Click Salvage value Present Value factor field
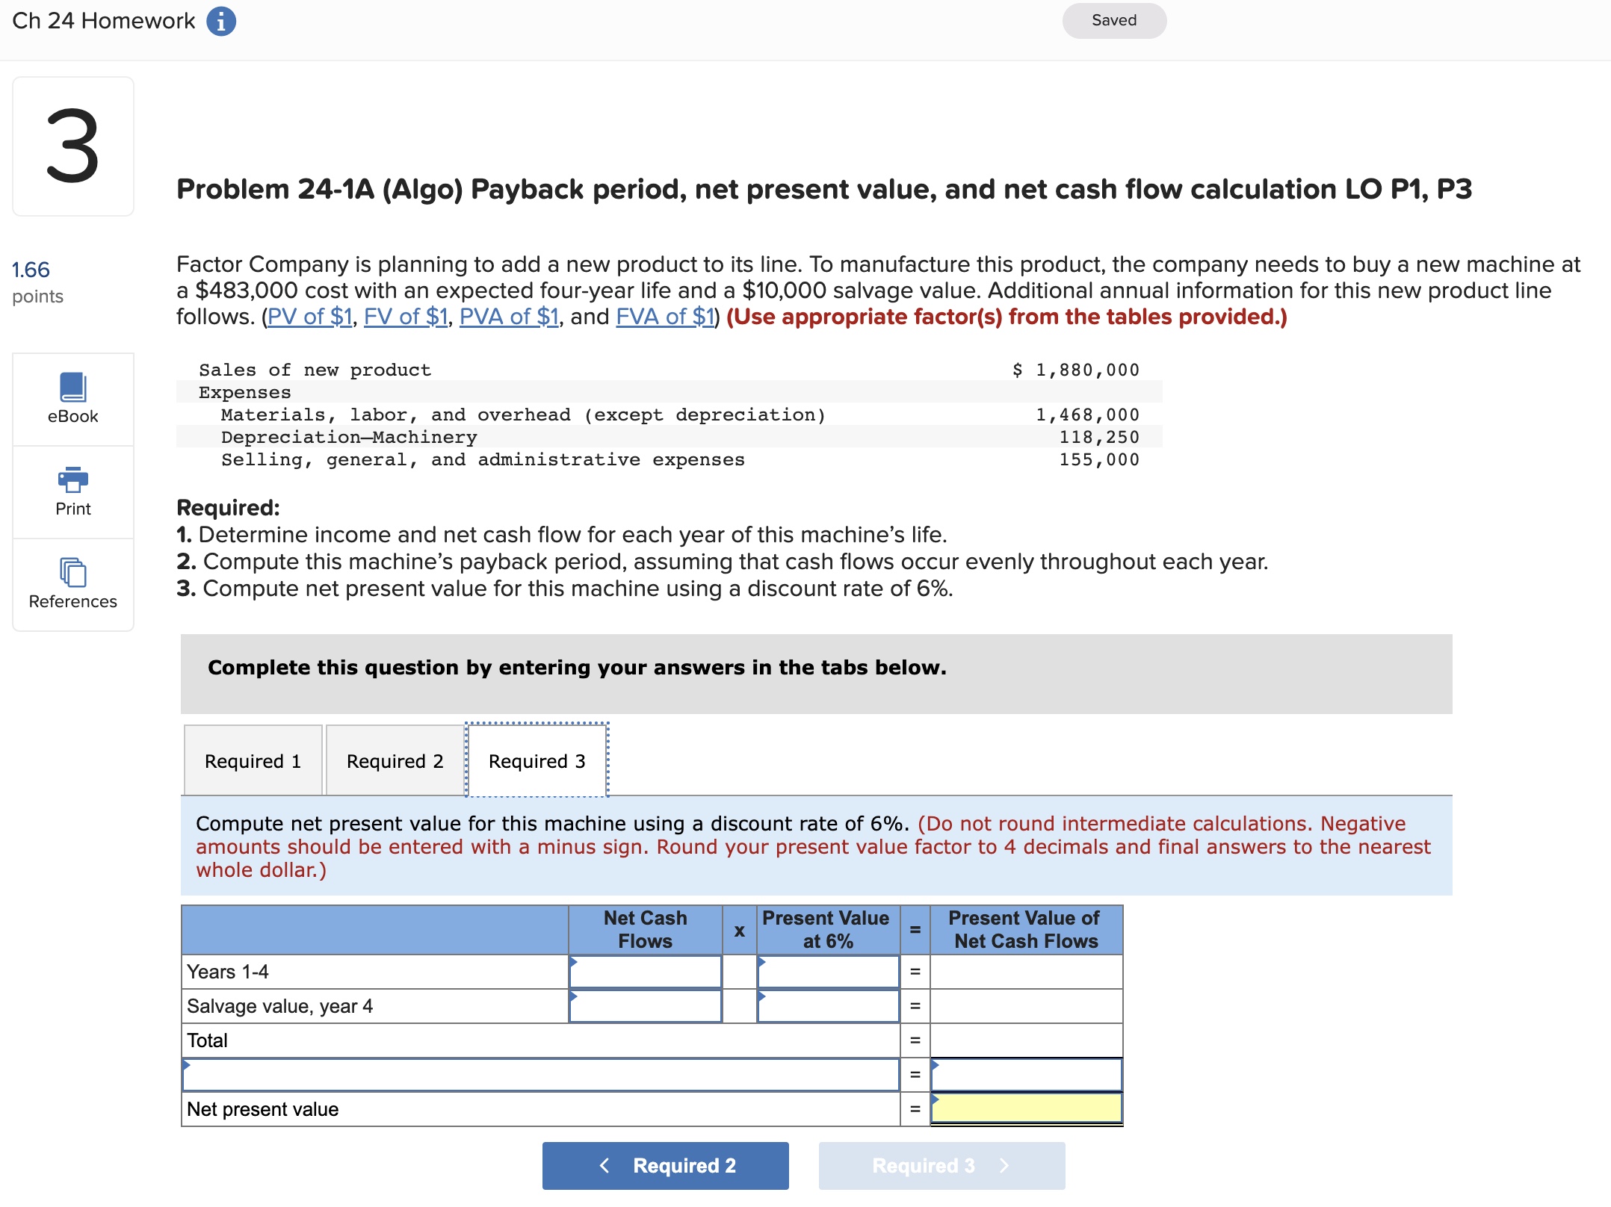 (827, 1006)
